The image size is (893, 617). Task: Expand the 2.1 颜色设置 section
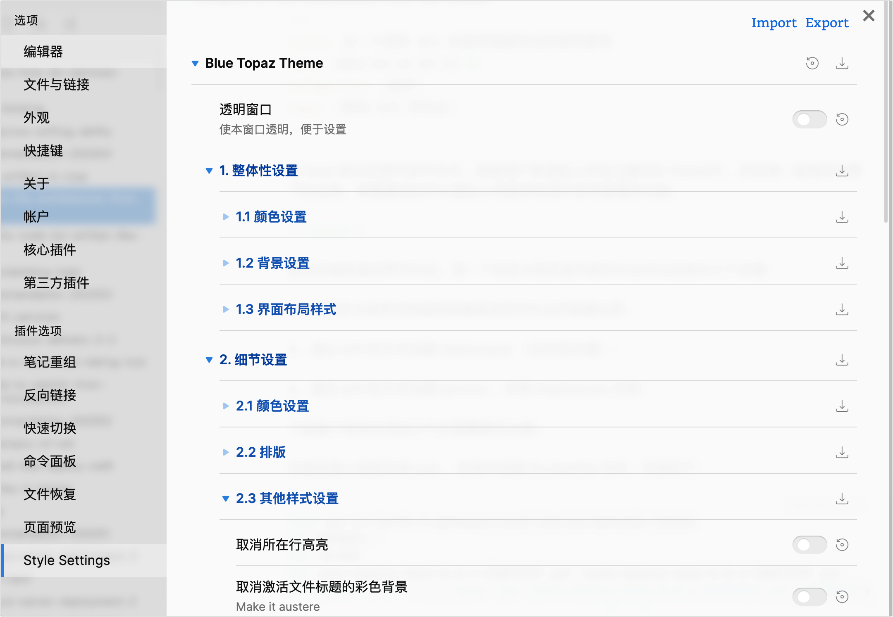(272, 406)
